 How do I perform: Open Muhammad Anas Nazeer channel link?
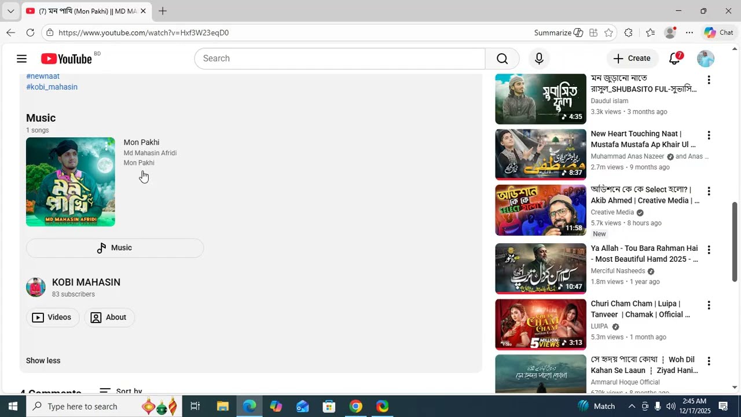point(628,156)
